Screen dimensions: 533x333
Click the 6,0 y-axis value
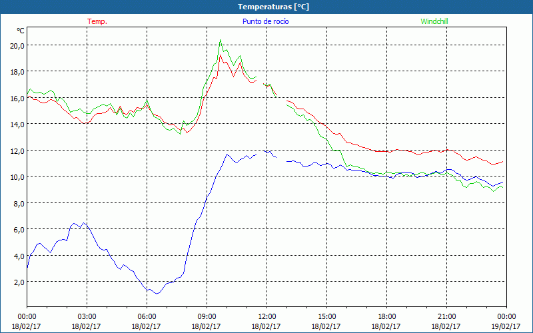[x=19, y=230]
